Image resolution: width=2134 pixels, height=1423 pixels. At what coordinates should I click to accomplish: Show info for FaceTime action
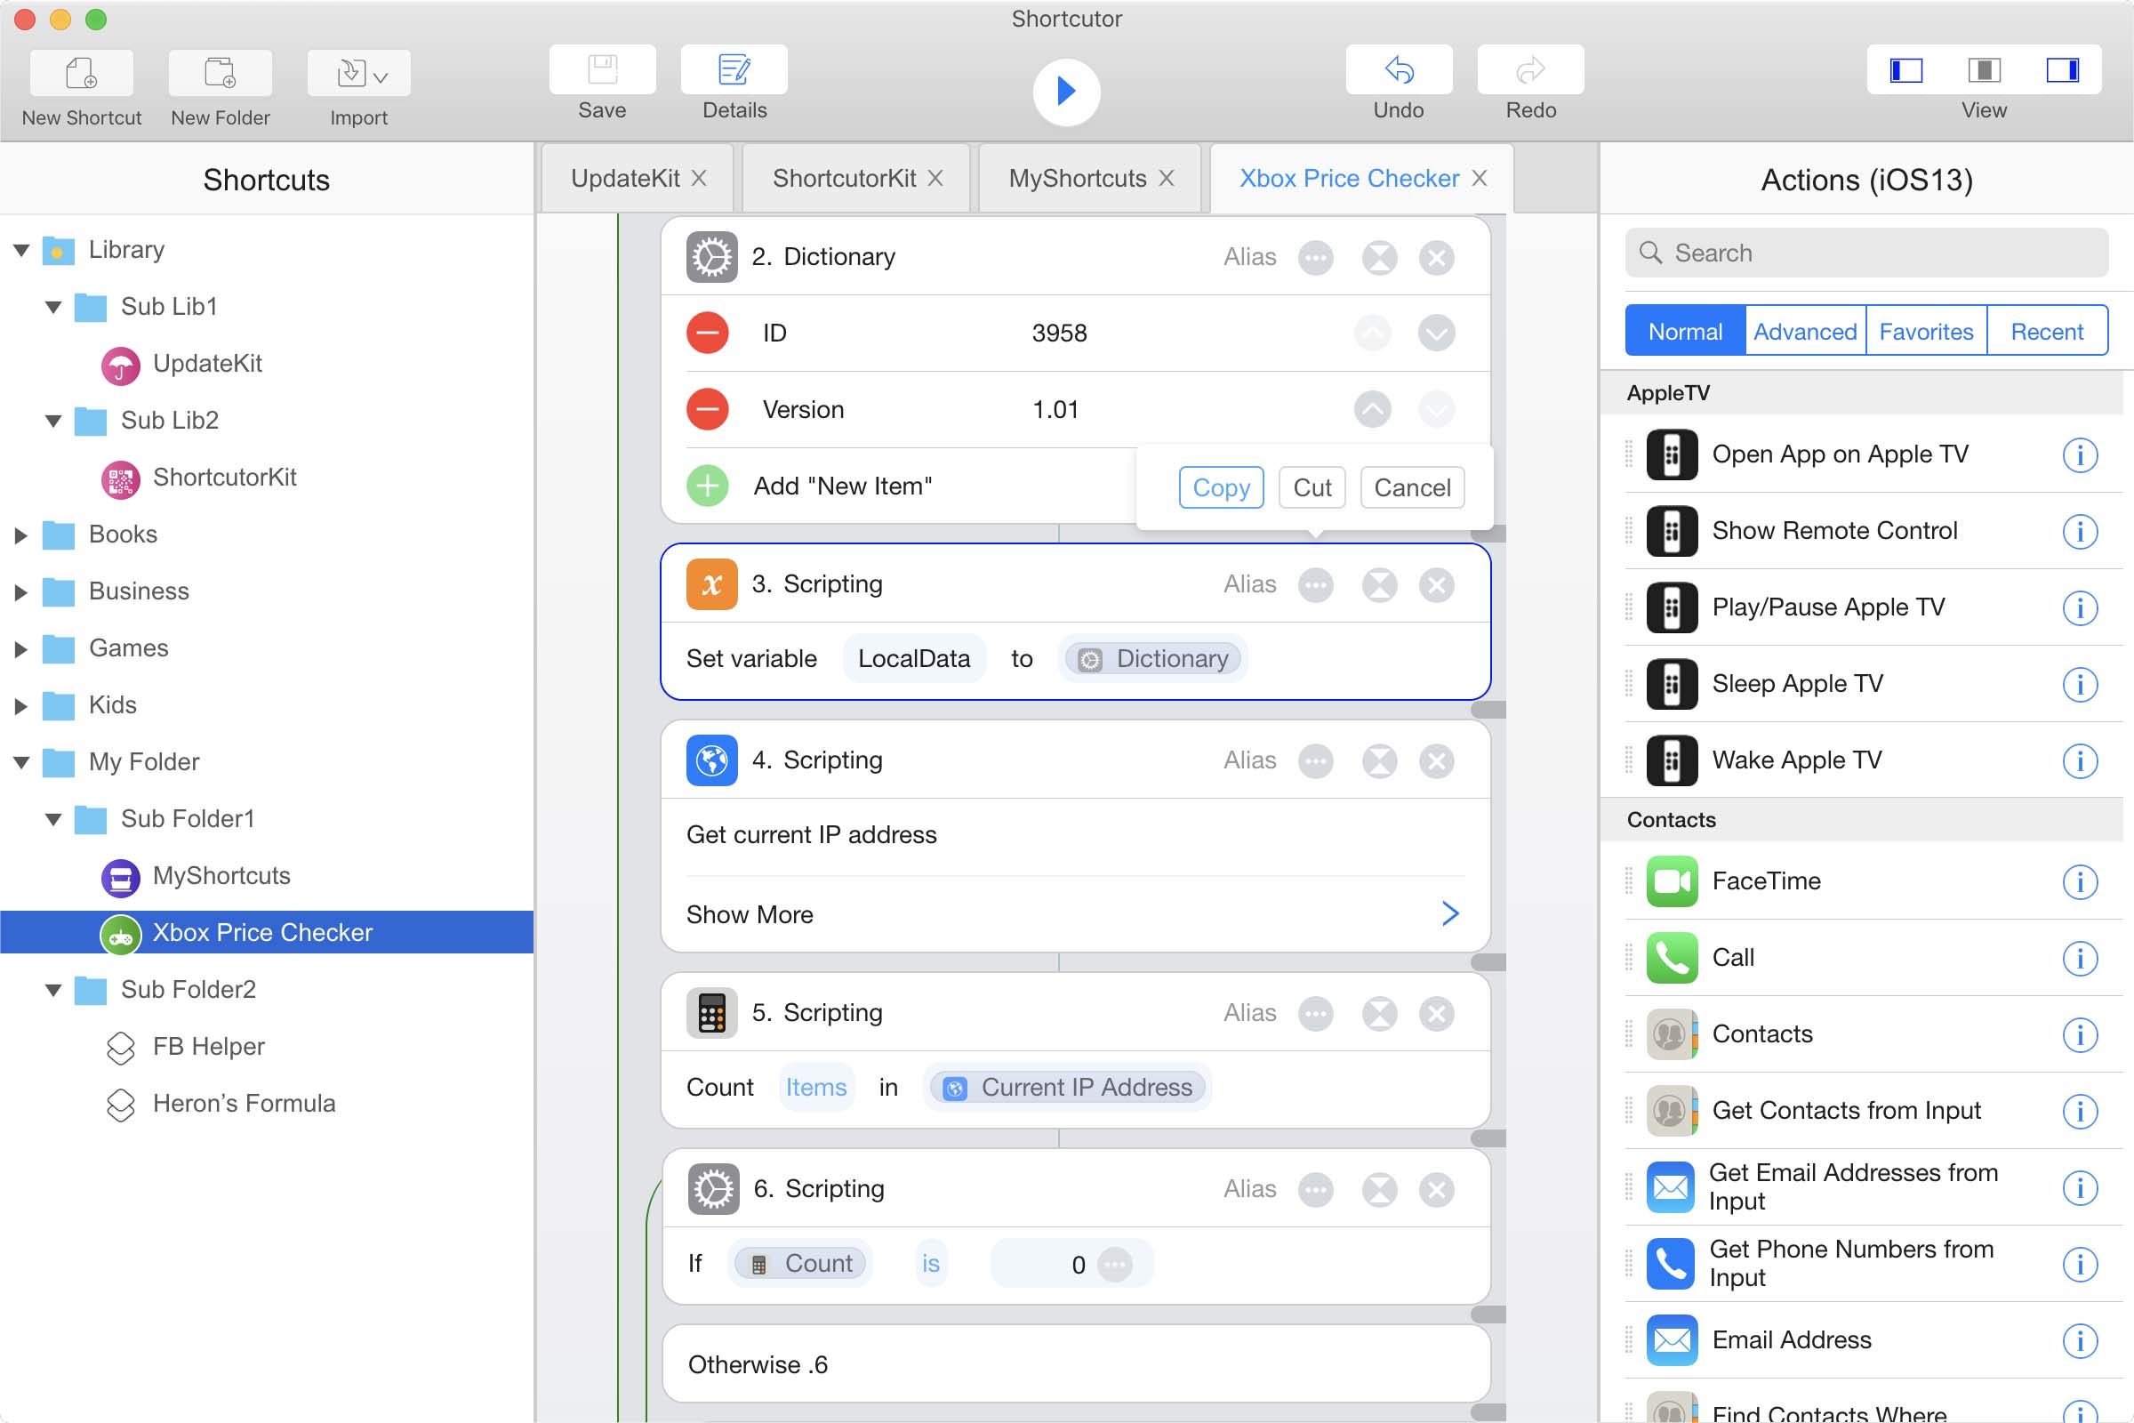2079,881
